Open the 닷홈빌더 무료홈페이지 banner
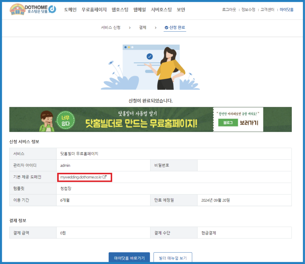Image resolution: width=305 pixels, height=264 pixels. tap(150, 120)
